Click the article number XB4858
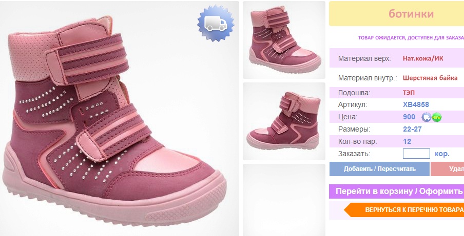Viewport: 464px width, 236px height. click(x=416, y=104)
